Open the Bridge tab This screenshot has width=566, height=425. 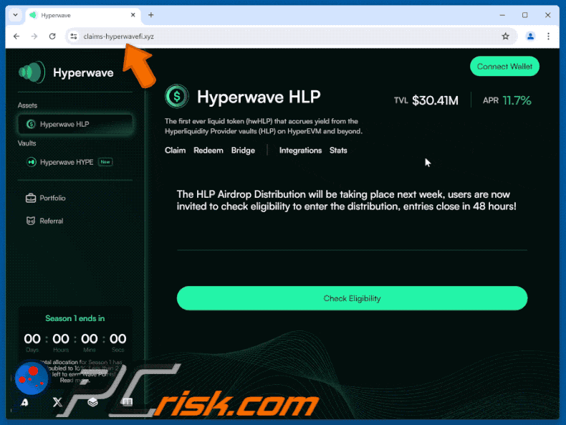tap(243, 151)
